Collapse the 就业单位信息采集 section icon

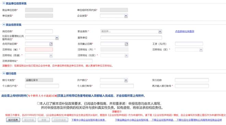point(4,3)
